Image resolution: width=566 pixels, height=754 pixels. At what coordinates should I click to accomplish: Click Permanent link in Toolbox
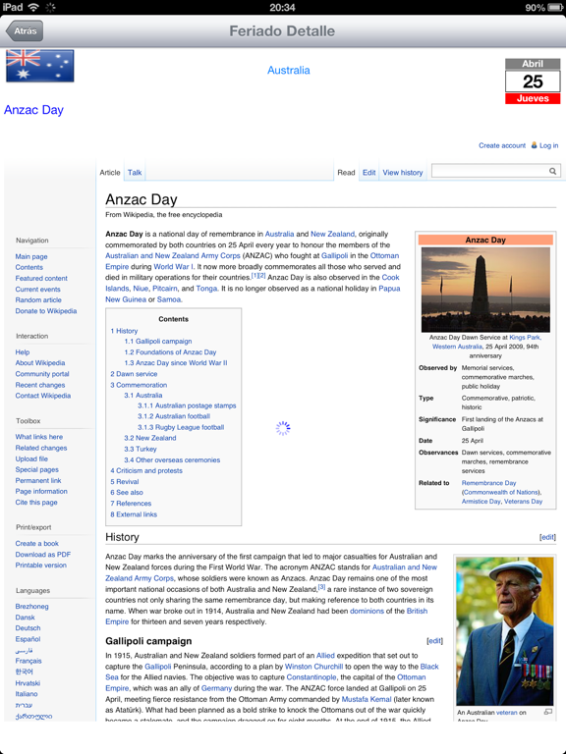click(x=38, y=480)
